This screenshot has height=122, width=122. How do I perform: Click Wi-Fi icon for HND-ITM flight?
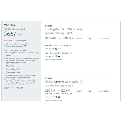[x=47, y=56]
